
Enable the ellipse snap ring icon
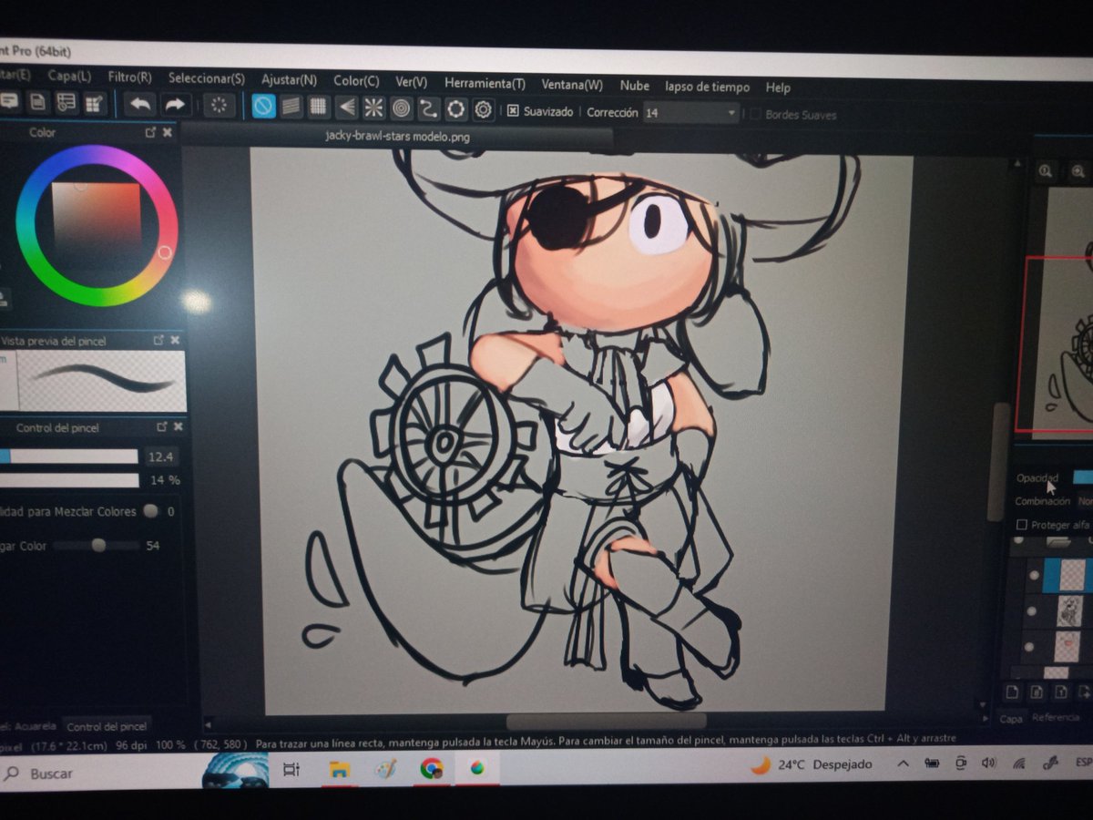tap(456, 109)
